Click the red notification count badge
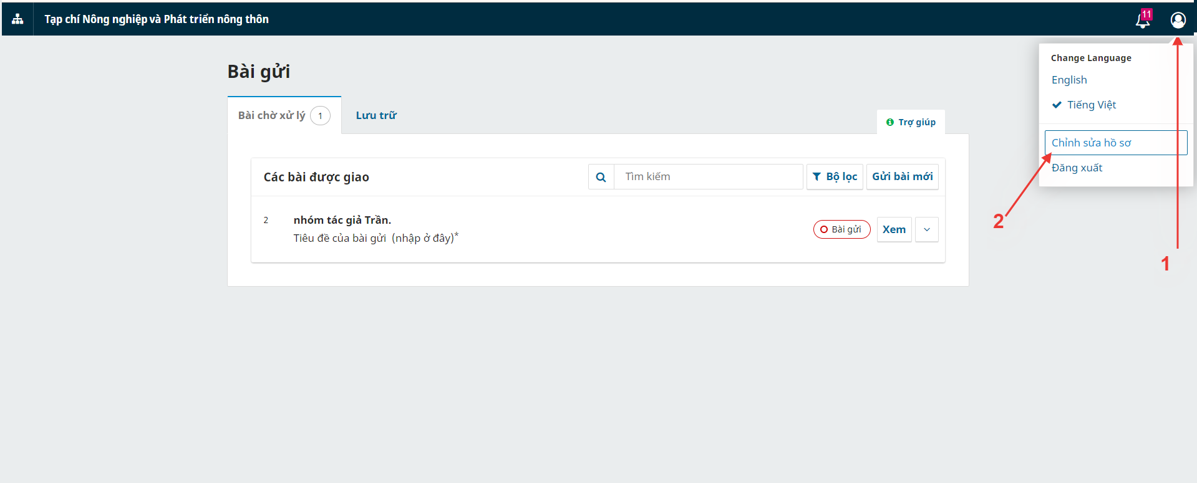The height and width of the screenshot is (483, 1197). [1146, 14]
